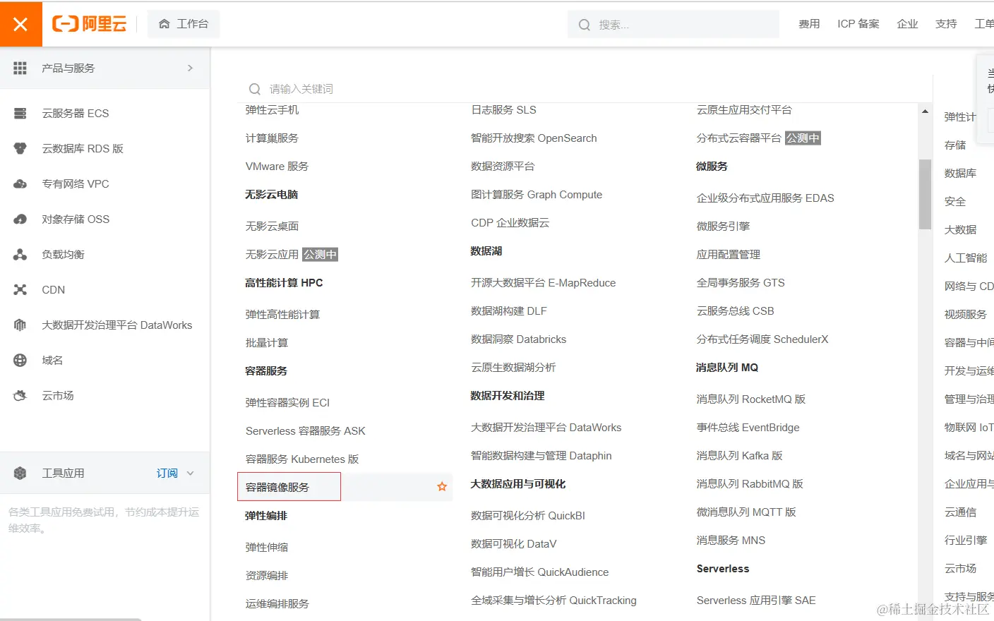Close the menu with the orange X button
The image size is (994, 621).
pos(20,24)
